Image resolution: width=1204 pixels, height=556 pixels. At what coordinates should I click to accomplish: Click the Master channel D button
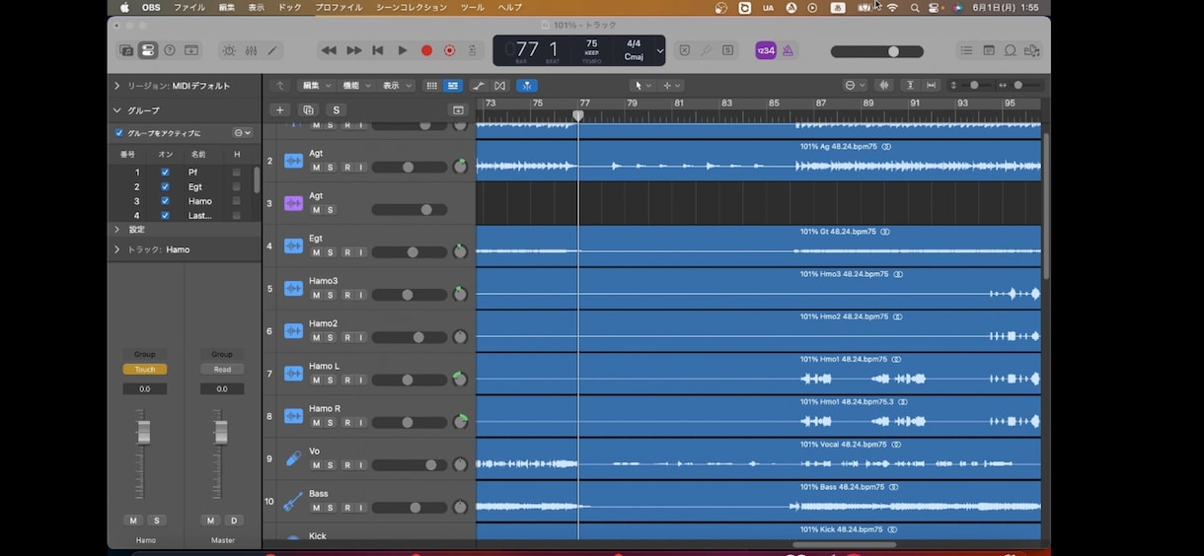[234, 521]
